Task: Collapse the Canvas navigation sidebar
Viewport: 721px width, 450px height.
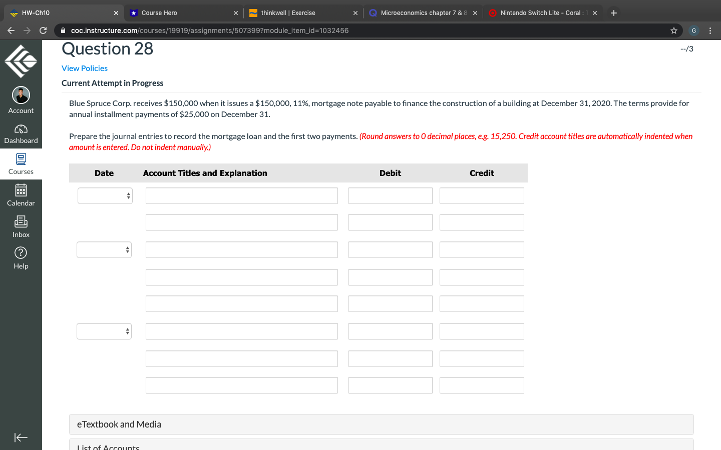Action: (21, 437)
